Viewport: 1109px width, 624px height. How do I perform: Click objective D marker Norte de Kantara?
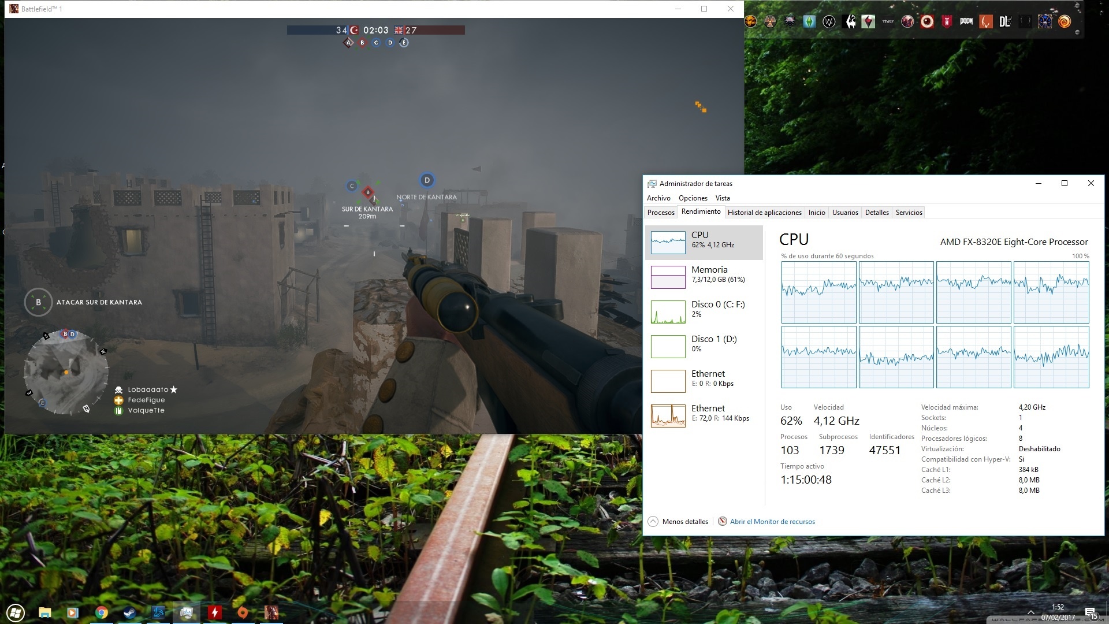pyautogui.click(x=427, y=180)
